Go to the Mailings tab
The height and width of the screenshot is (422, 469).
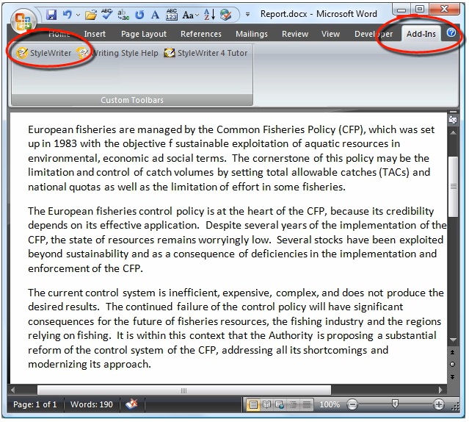(x=252, y=34)
